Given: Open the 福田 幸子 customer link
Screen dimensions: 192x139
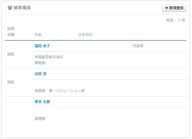Looking at the screenshot, I should (42, 46).
